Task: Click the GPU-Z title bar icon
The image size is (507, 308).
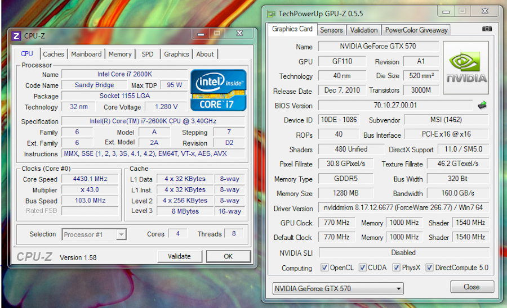Action: (271, 14)
